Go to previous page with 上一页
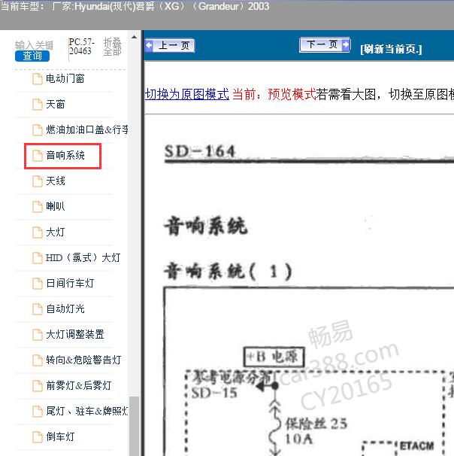 pos(170,46)
